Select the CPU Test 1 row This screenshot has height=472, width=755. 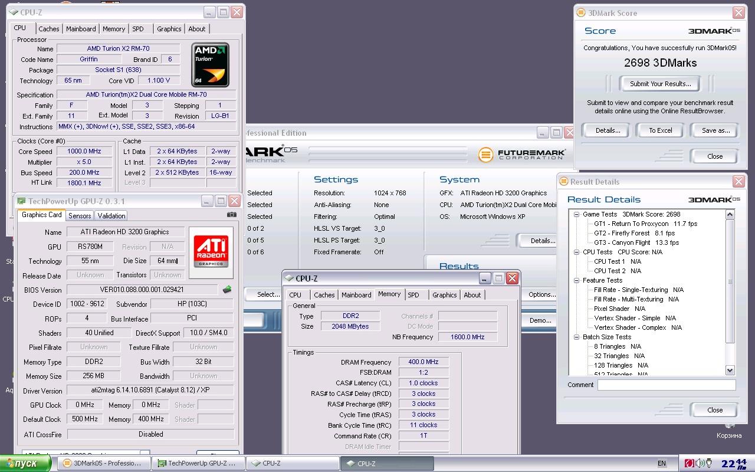(617, 261)
